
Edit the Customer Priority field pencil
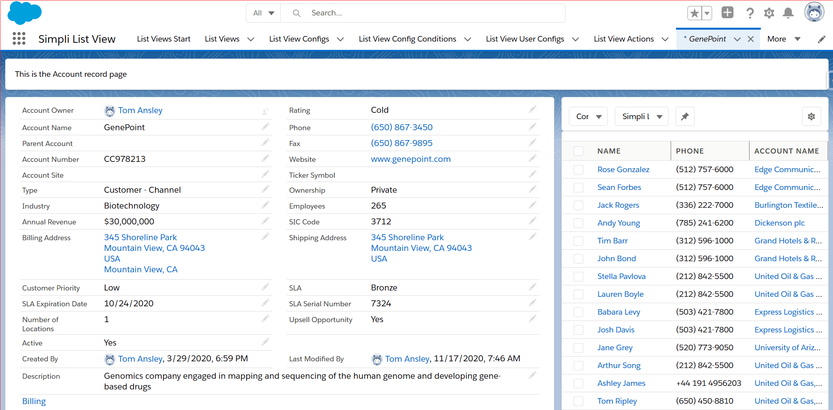tap(265, 287)
